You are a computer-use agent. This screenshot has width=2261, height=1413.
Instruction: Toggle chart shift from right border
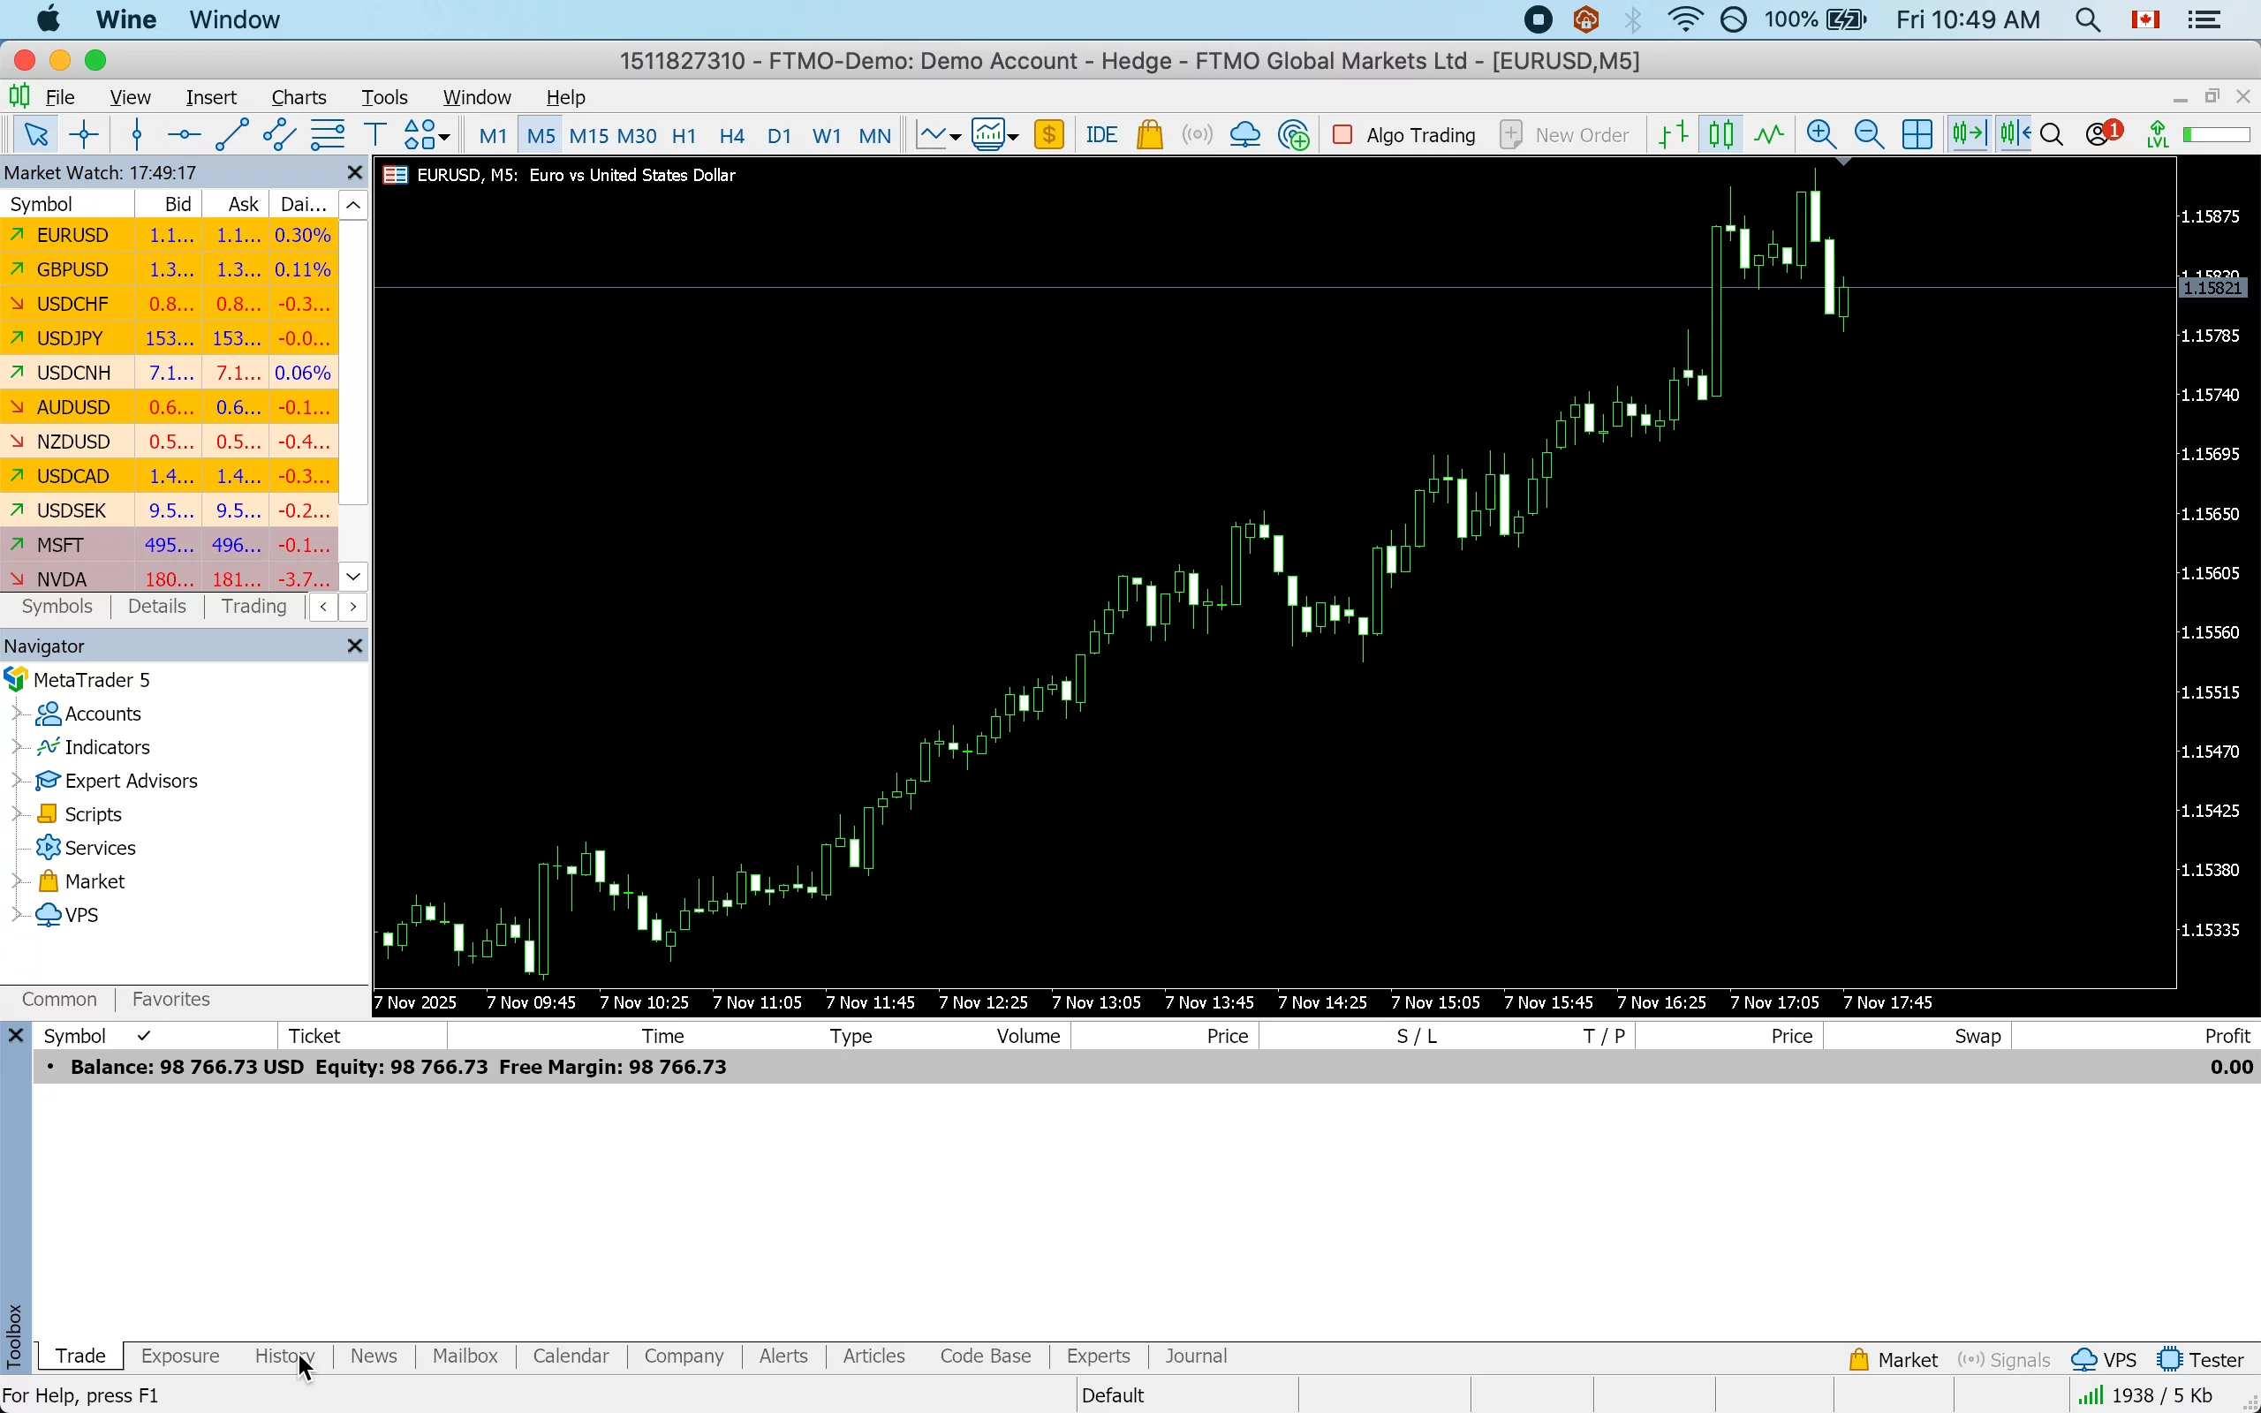pos(2015,134)
